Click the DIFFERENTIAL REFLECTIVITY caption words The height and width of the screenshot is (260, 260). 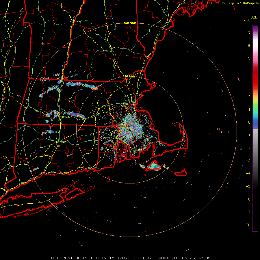82,258
